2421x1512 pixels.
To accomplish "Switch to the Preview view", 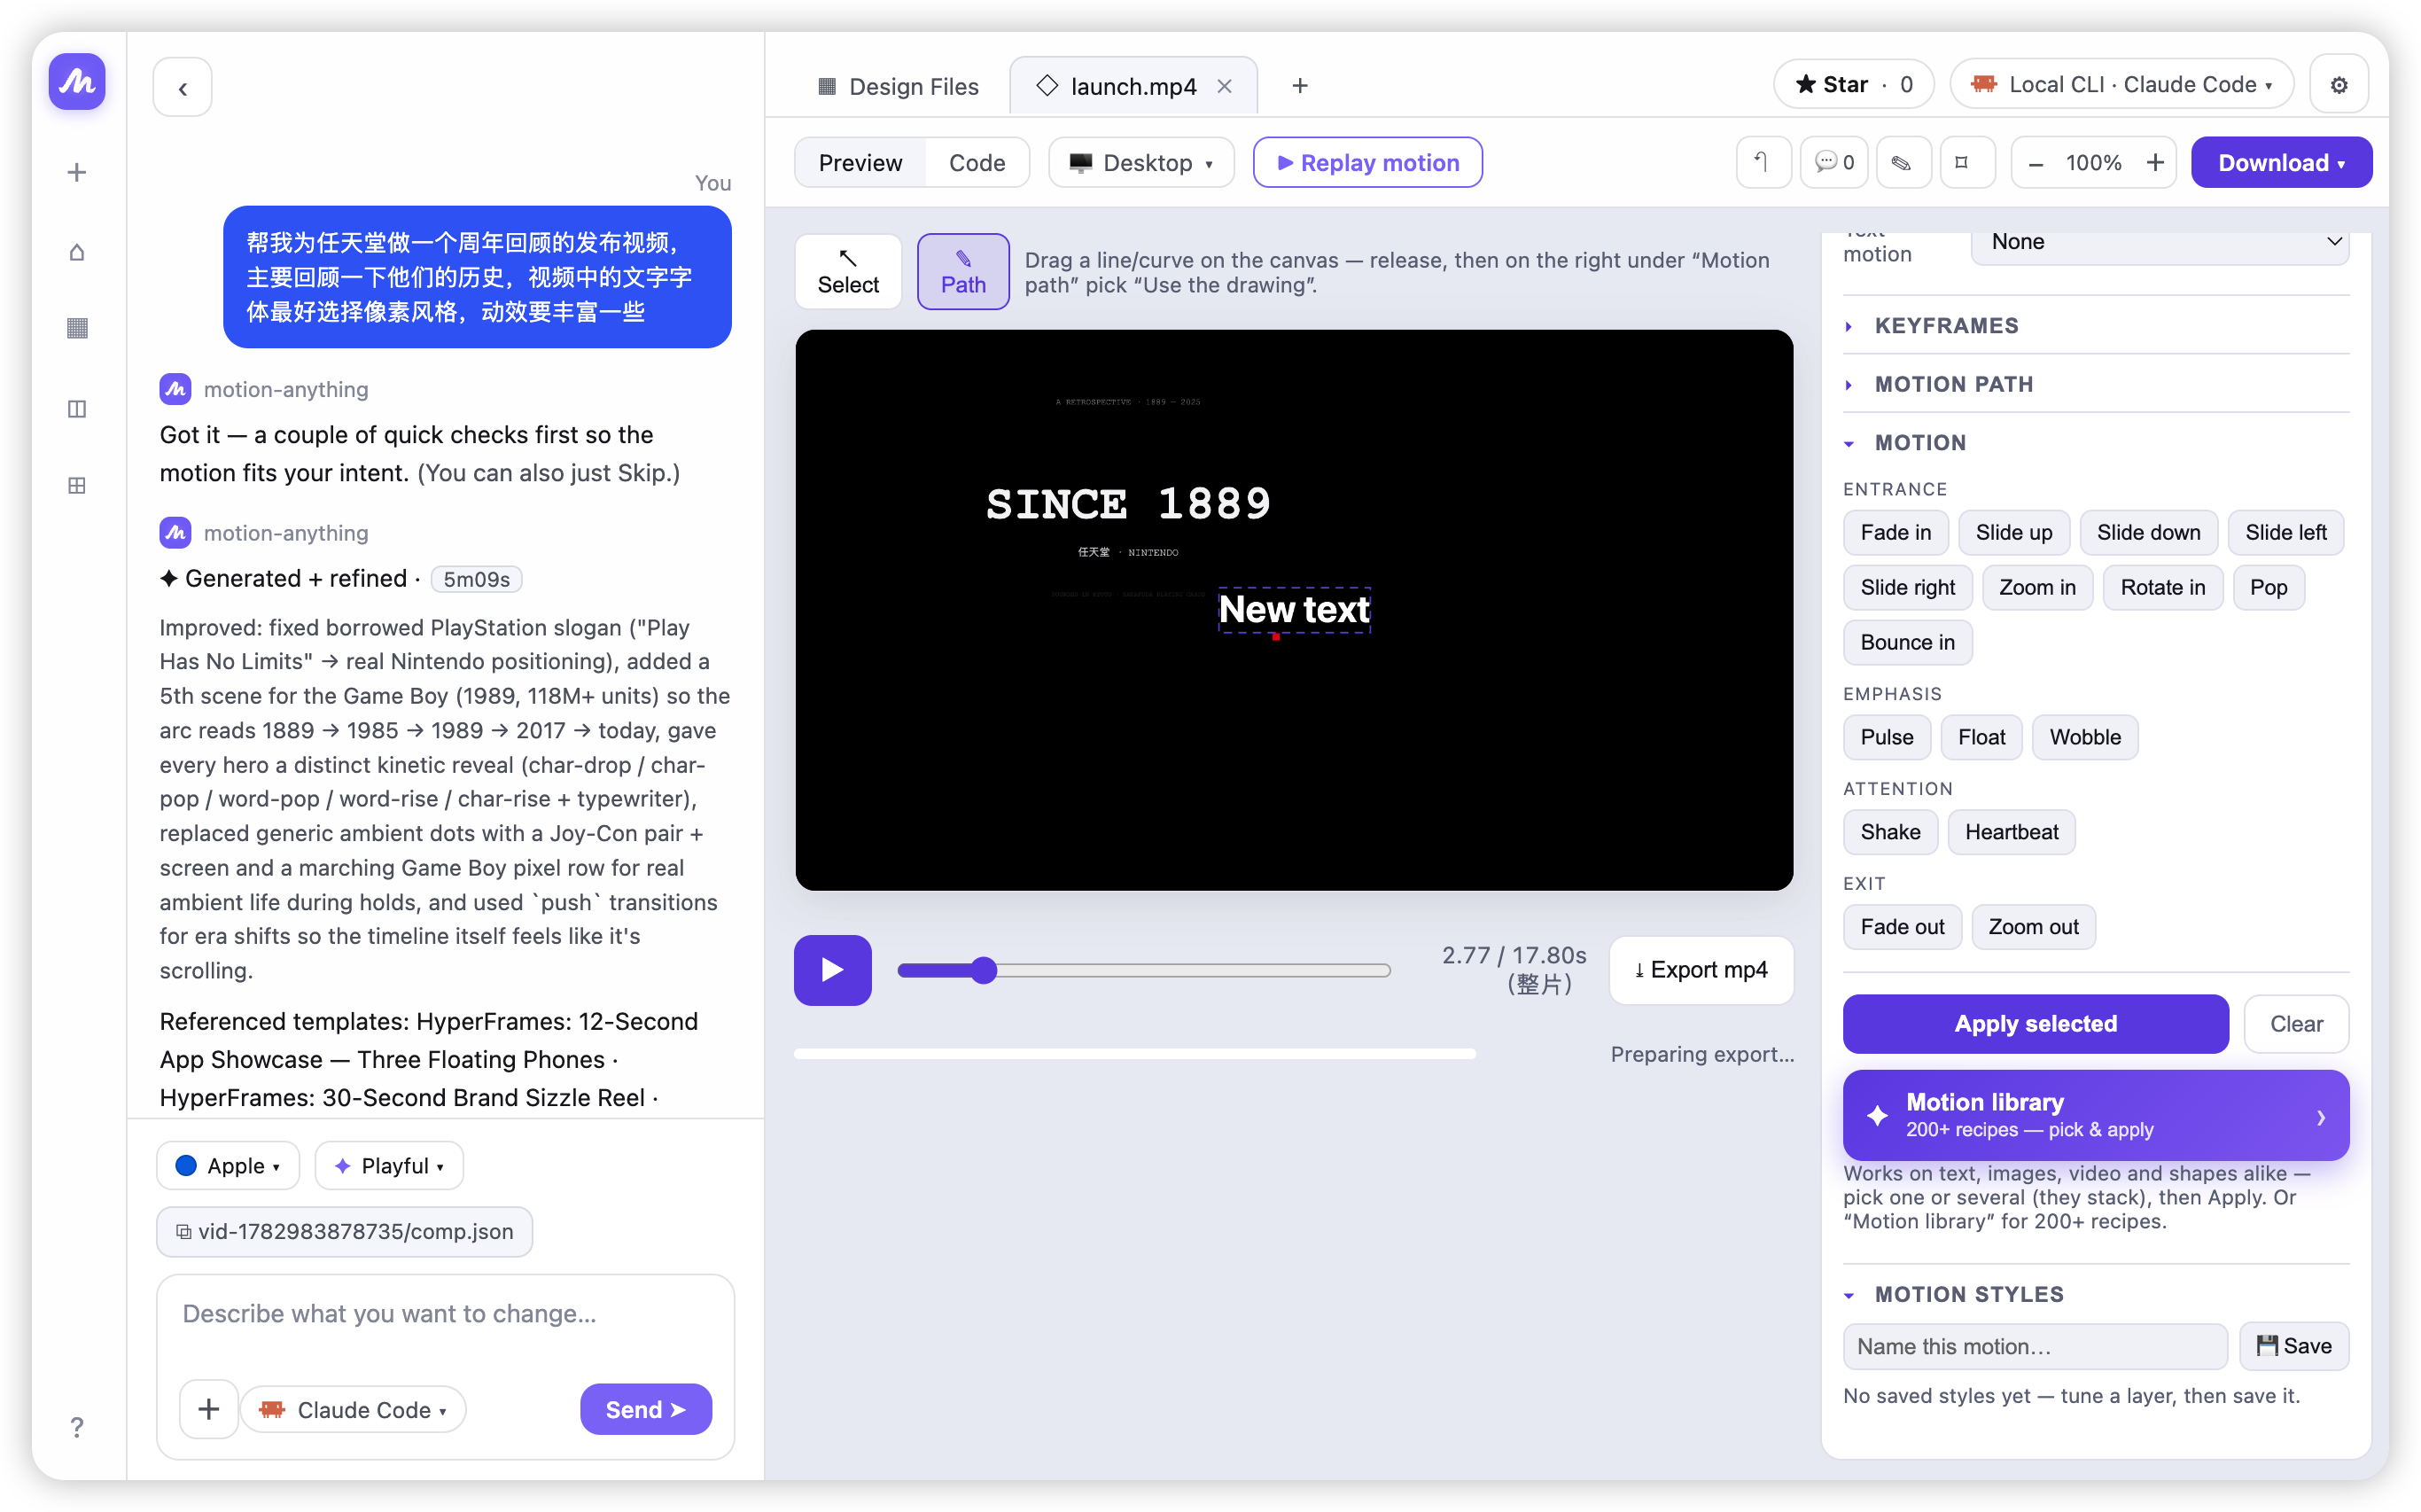I will [860, 162].
